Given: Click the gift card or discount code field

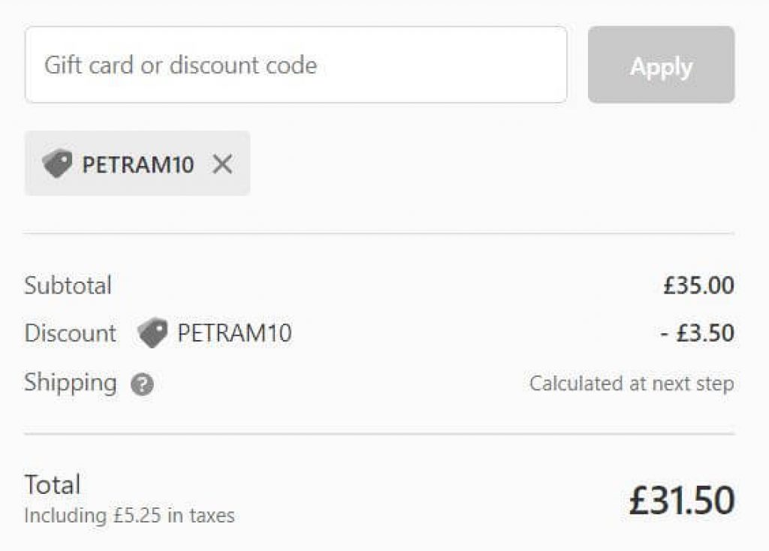Looking at the screenshot, I should tap(295, 65).
